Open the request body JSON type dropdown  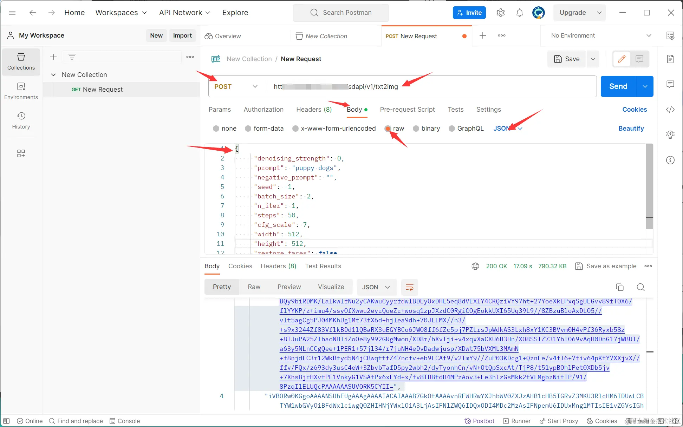point(508,129)
